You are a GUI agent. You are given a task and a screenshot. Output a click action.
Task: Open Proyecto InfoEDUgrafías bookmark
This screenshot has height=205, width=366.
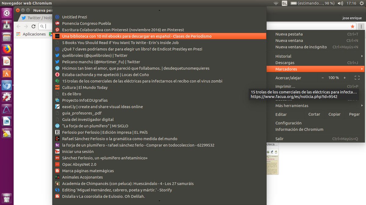tap(159, 100)
